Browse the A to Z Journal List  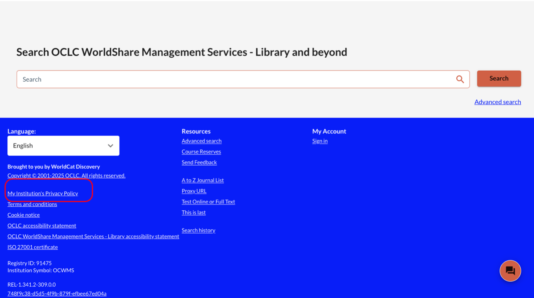pyautogui.click(x=203, y=180)
